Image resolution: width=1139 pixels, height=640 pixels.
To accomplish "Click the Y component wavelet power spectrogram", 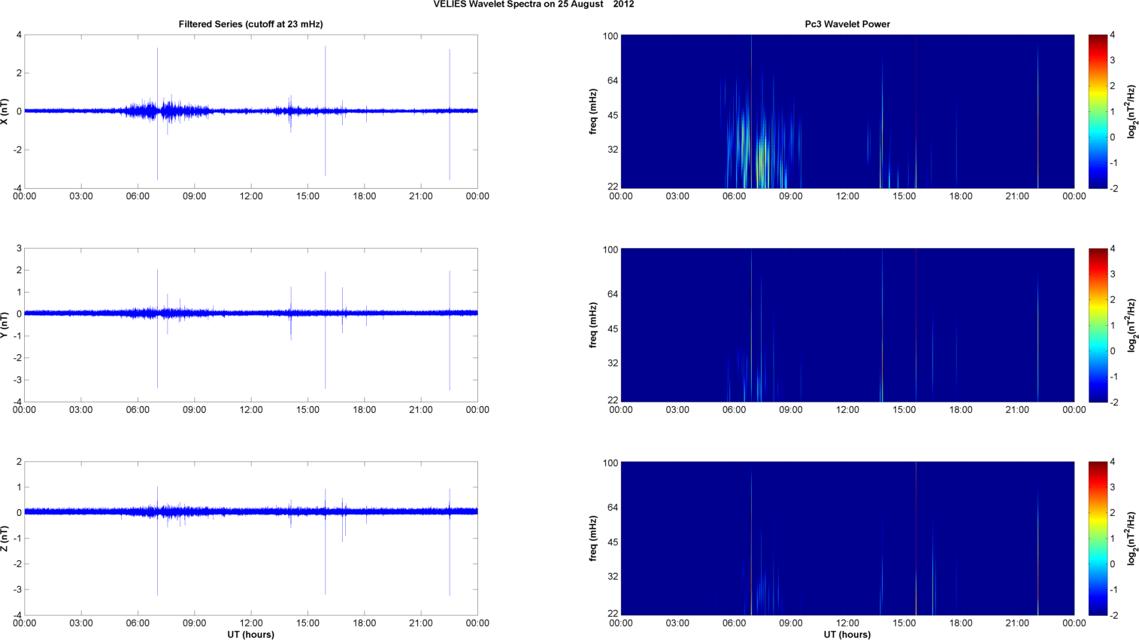I will pos(847,325).
